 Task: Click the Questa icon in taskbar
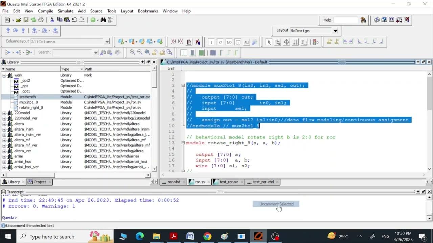(258, 236)
